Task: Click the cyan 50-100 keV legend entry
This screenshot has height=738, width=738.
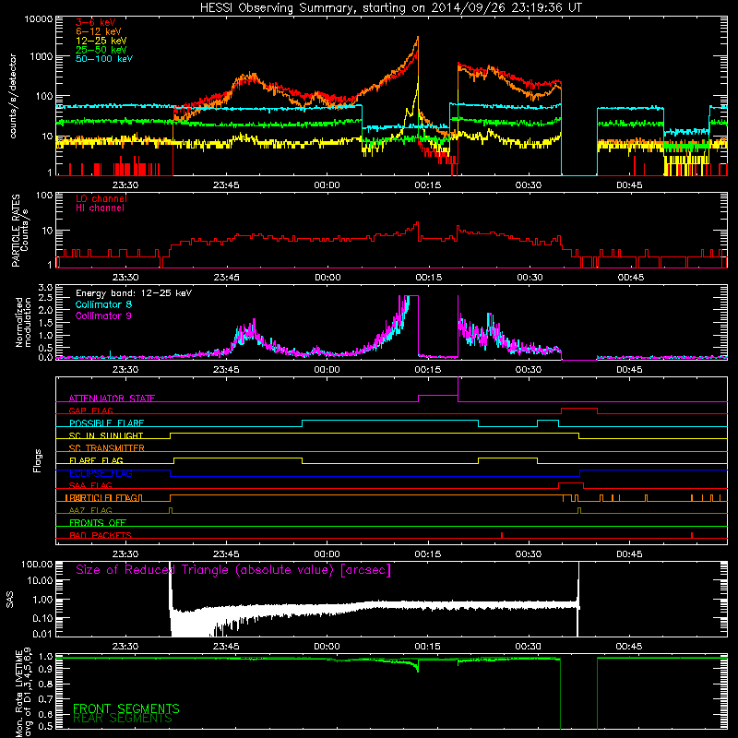Action: pyautogui.click(x=104, y=59)
